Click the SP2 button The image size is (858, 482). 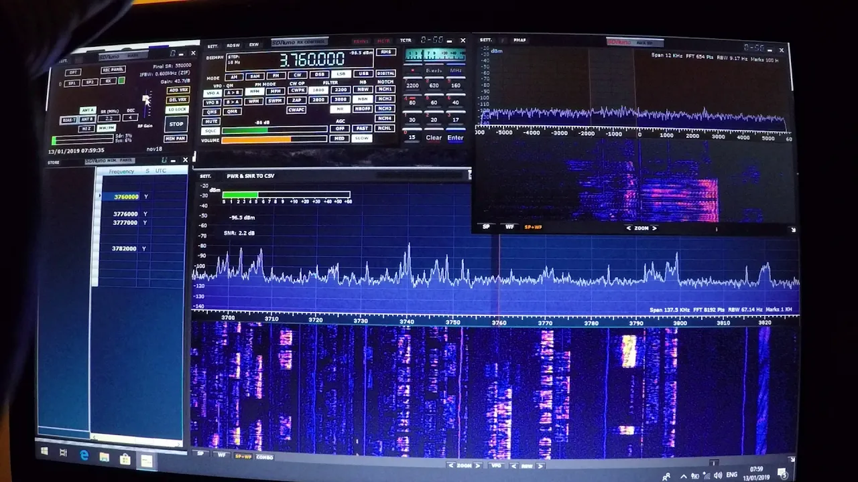(x=90, y=82)
